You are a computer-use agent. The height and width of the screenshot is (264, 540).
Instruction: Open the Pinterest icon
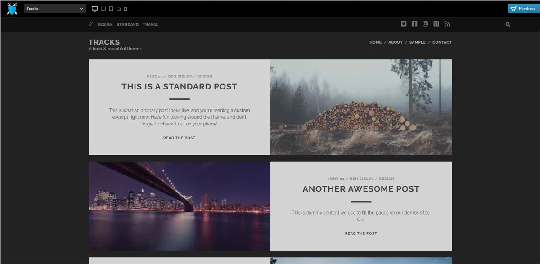pos(436,24)
